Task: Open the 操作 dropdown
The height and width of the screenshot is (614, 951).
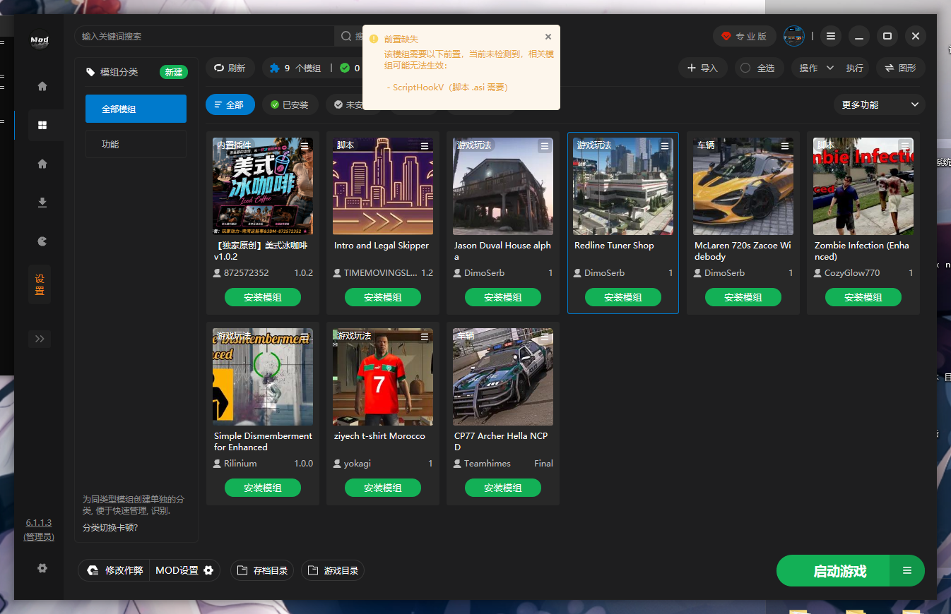Action: pyautogui.click(x=816, y=68)
